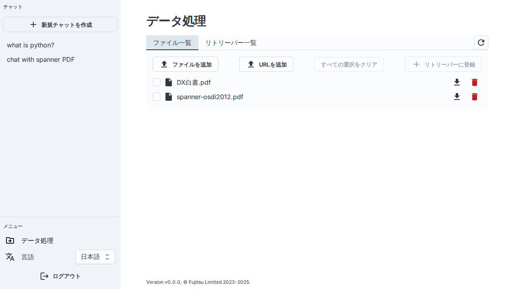Viewport: 514px width, 289px height.
Task: Click the refresh icon button
Action: tap(481, 43)
